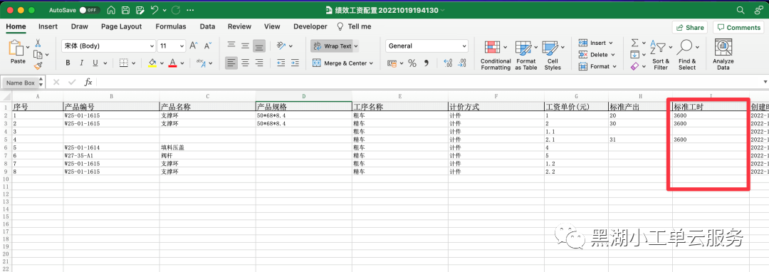Click the Decrease Indent icon
The height and width of the screenshot is (272, 769).
281,63
